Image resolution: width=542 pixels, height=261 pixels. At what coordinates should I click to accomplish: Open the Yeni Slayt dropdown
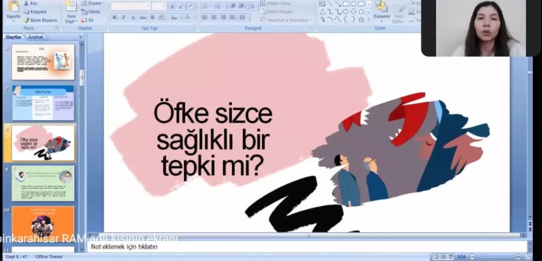pyautogui.click(x=70, y=21)
